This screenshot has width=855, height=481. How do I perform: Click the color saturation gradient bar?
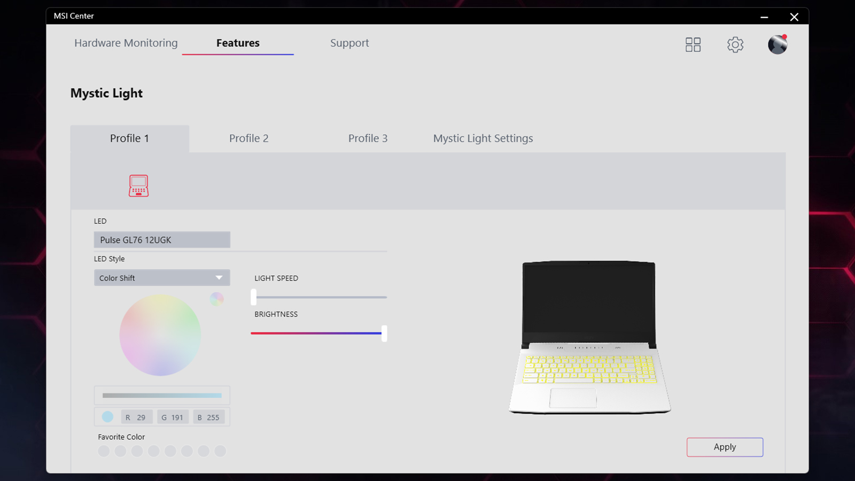162,395
